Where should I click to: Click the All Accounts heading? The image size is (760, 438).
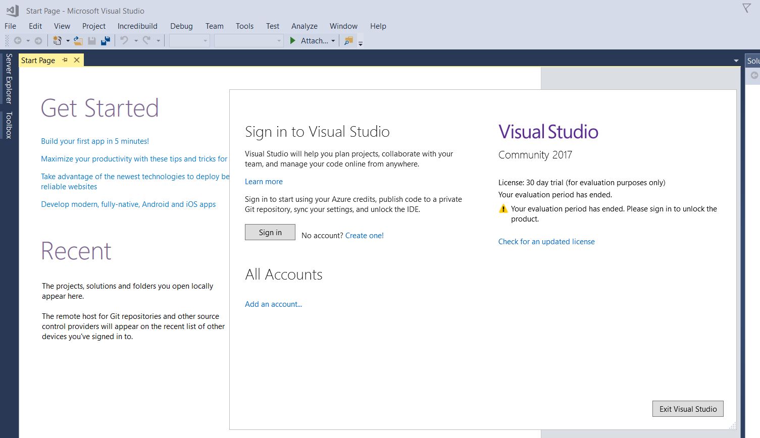point(284,275)
